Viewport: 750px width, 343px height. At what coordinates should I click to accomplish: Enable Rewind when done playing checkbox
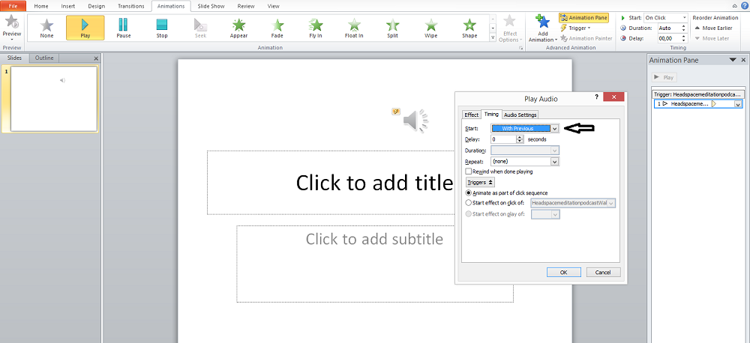pos(469,171)
